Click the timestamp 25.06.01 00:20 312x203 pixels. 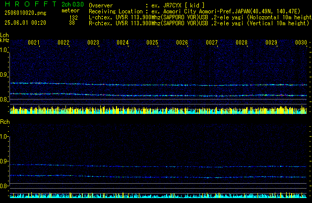[x=25, y=23]
